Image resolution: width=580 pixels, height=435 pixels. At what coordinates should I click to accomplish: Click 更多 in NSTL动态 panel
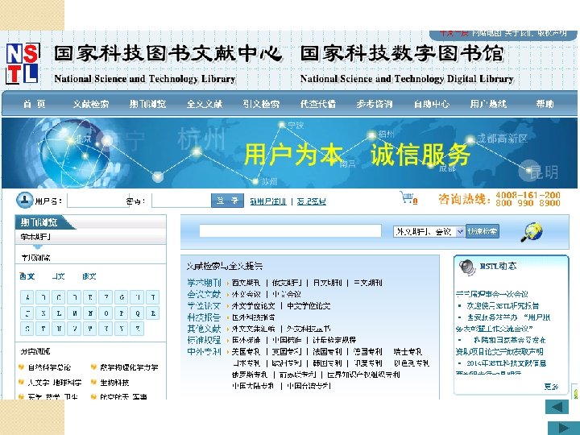coord(551,387)
